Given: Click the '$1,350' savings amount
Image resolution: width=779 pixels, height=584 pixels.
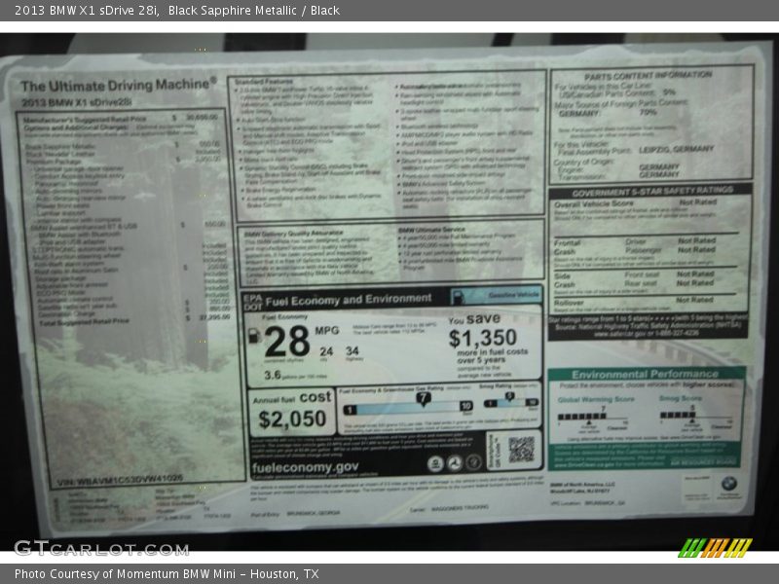Looking at the screenshot, I should pyautogui.click(x=483, y=338).
